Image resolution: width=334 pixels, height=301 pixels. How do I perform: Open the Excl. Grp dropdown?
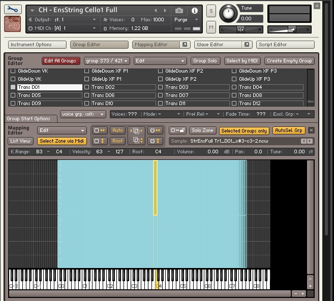pos(291,114)
